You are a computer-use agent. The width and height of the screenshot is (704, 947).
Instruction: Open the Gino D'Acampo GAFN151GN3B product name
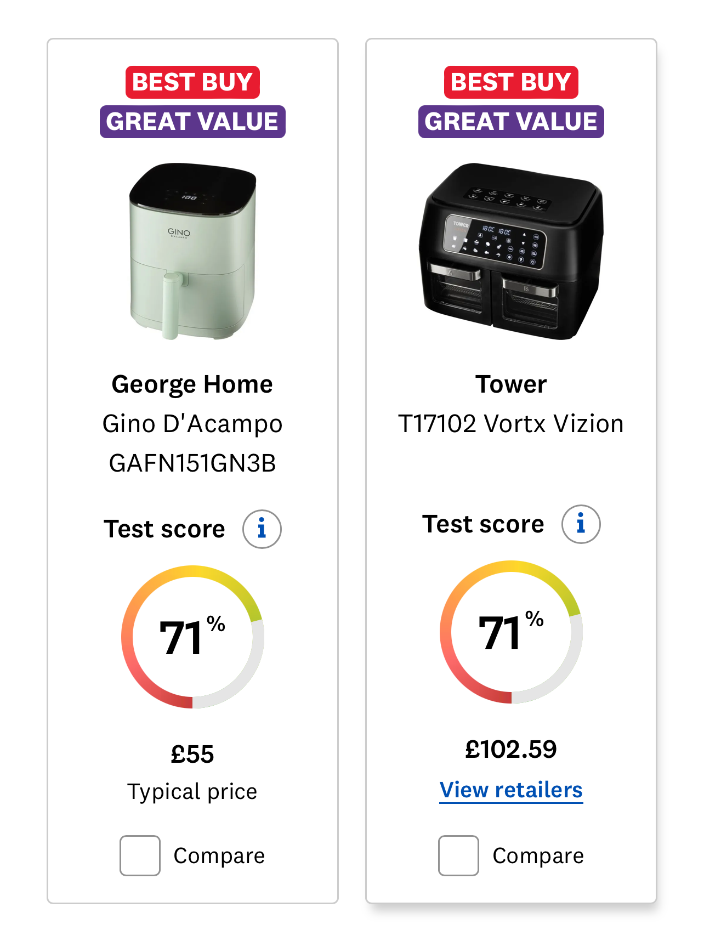[192, 444]
